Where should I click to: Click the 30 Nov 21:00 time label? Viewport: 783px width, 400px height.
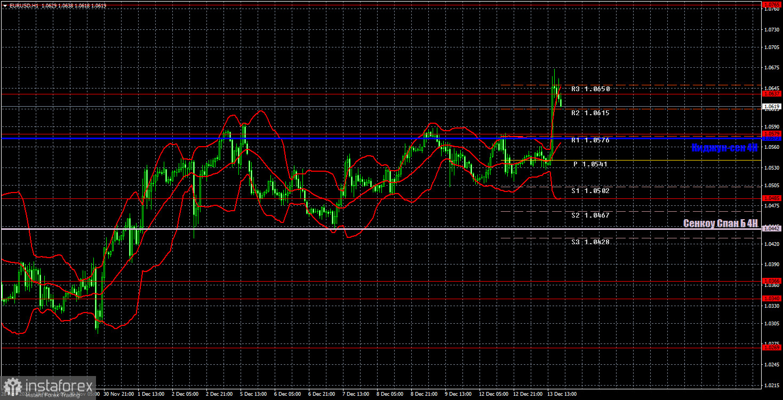pos(118,395)
